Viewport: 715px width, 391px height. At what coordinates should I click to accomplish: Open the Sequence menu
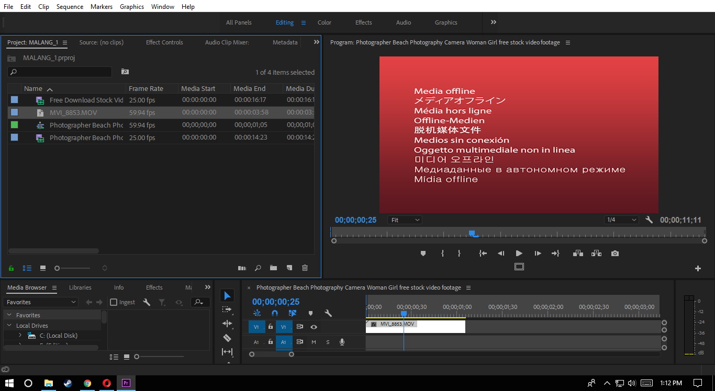(x=70, y=7)
